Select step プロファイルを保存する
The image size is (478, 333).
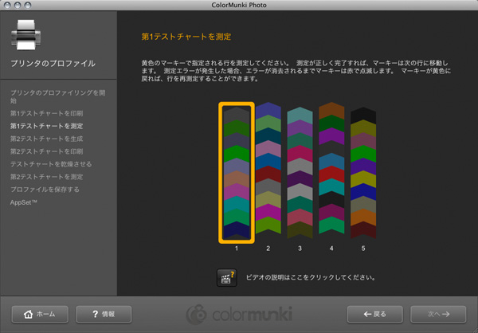[45, 190]
